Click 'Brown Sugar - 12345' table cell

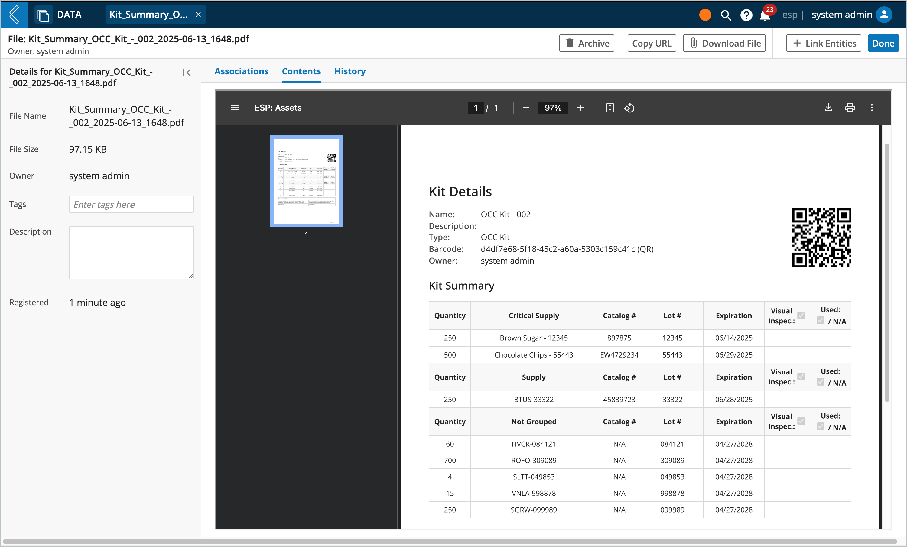[534, 338]
